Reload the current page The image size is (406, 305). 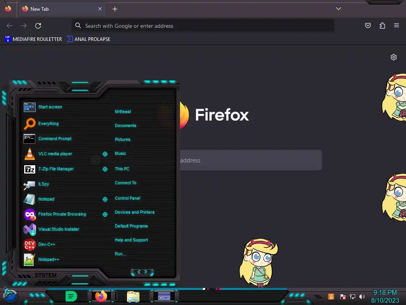coord(38,26)
